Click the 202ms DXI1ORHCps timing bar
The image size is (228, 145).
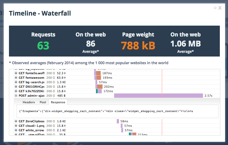click(x=100, y=87)
